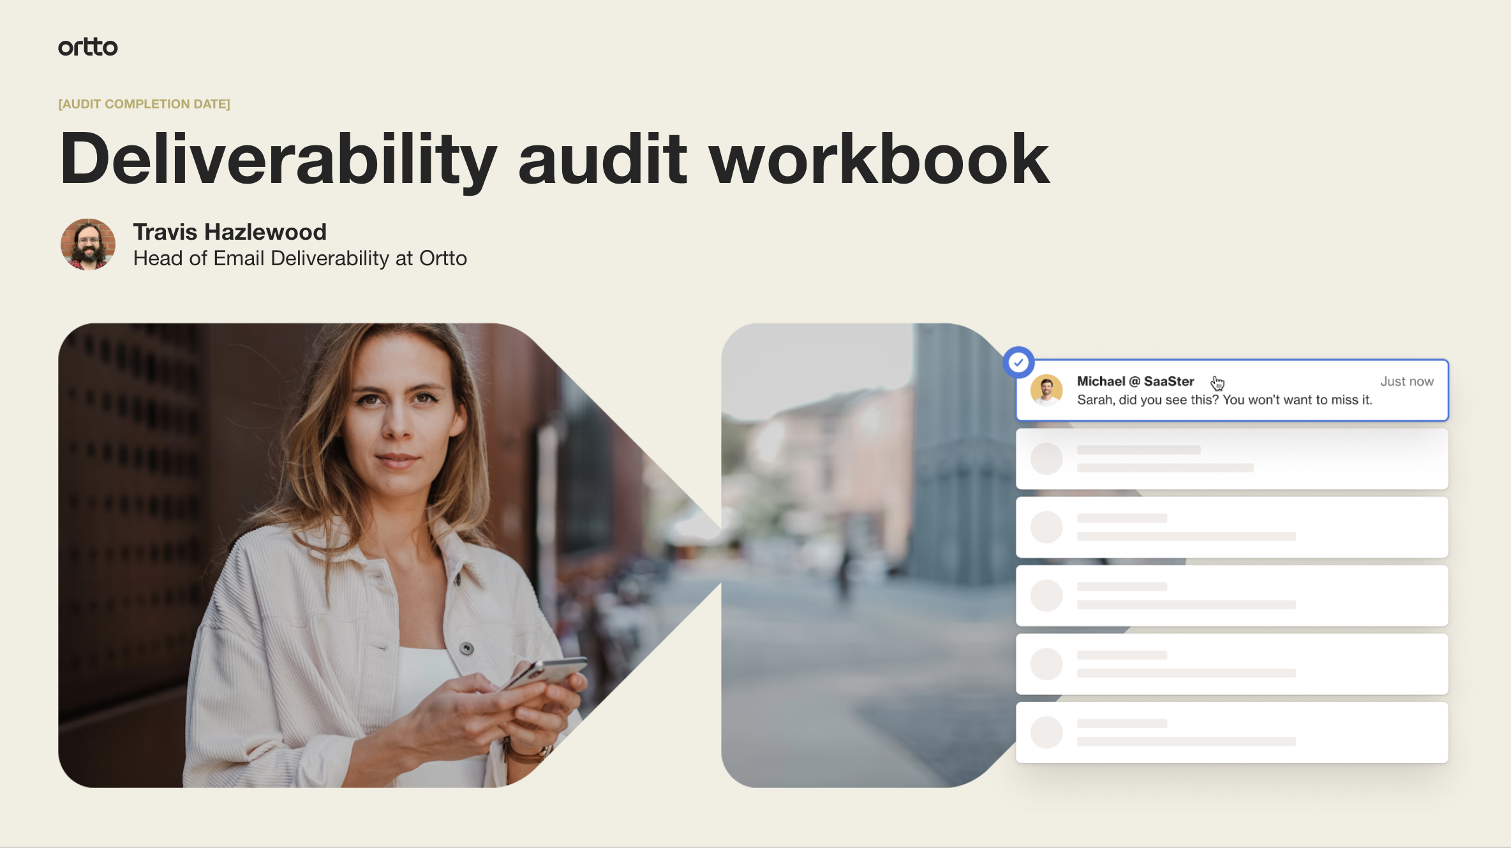The width and height of the screenshot is (1511, 848).
Task: Open the Michael @ SaaSter sender name
Action: pos(1135,381)
